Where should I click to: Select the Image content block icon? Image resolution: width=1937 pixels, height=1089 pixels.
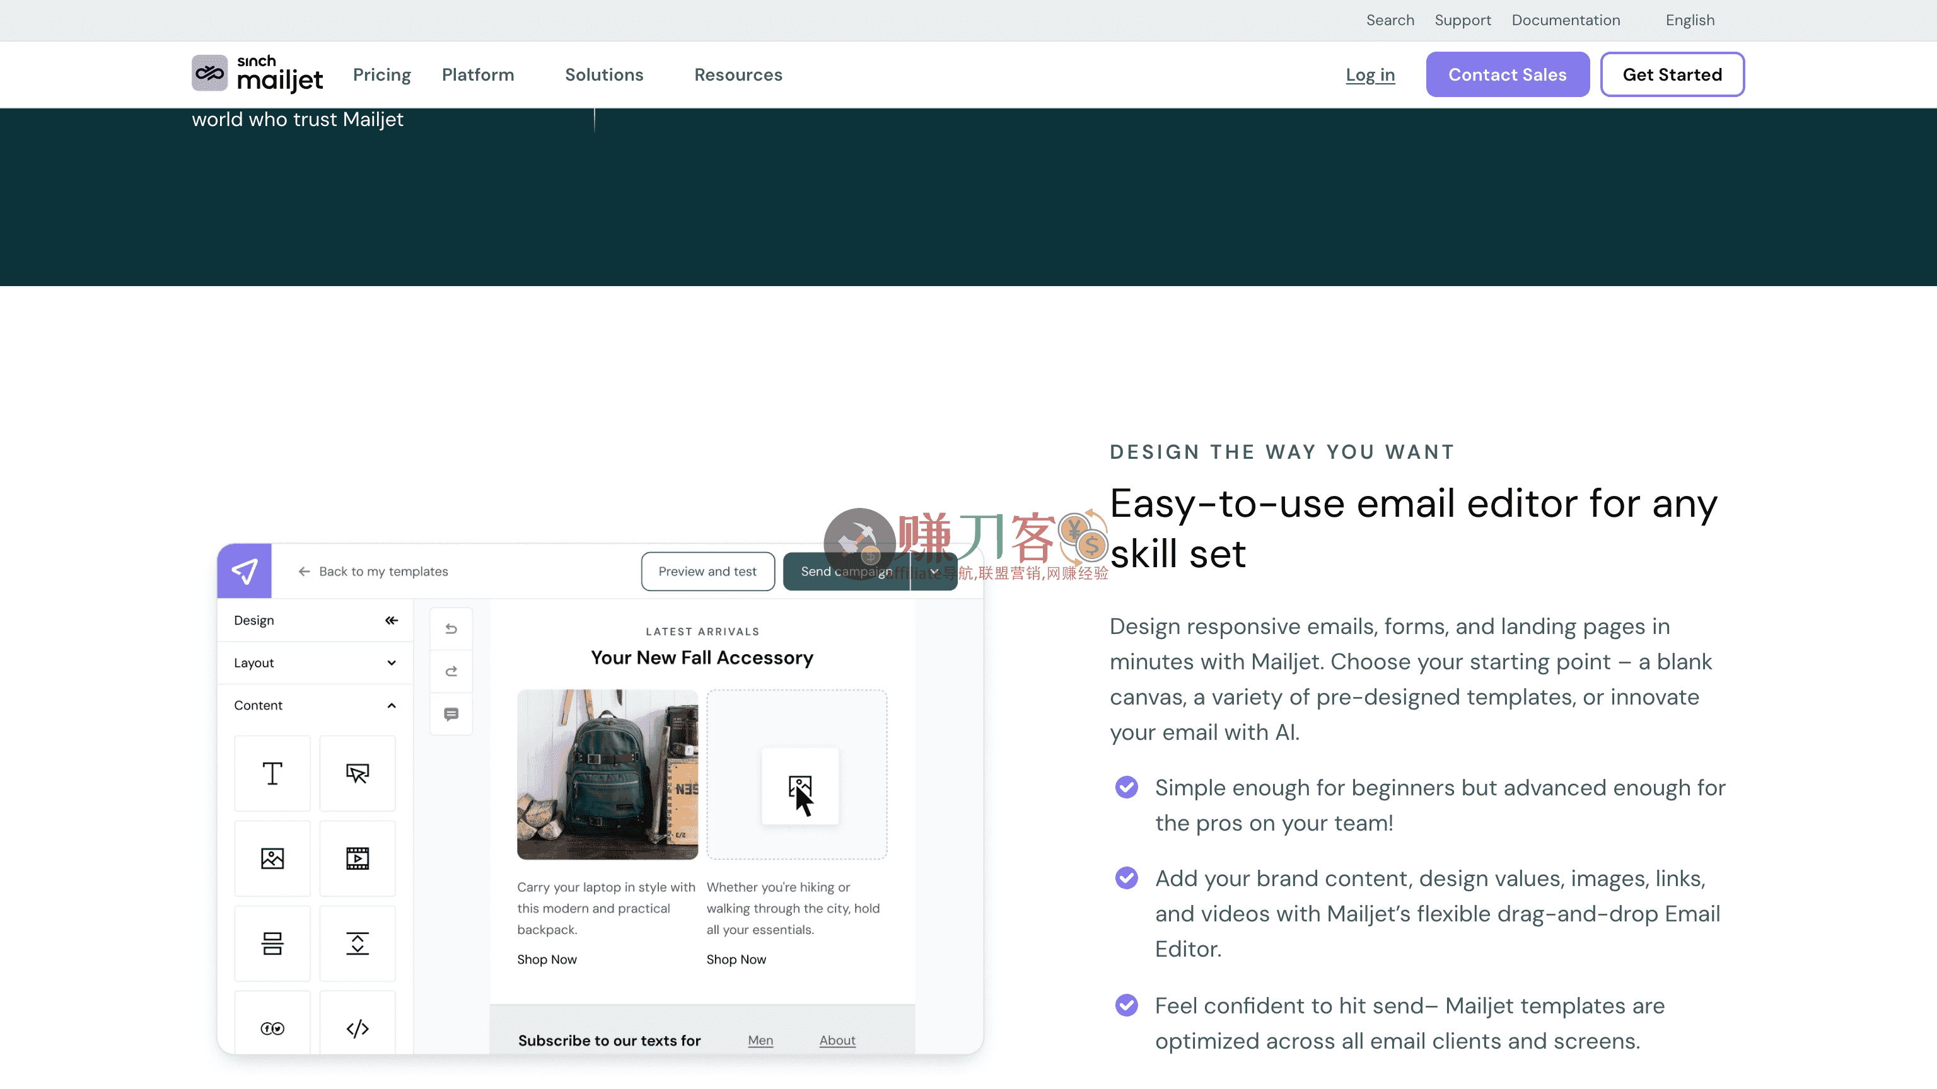coord(272,858)
